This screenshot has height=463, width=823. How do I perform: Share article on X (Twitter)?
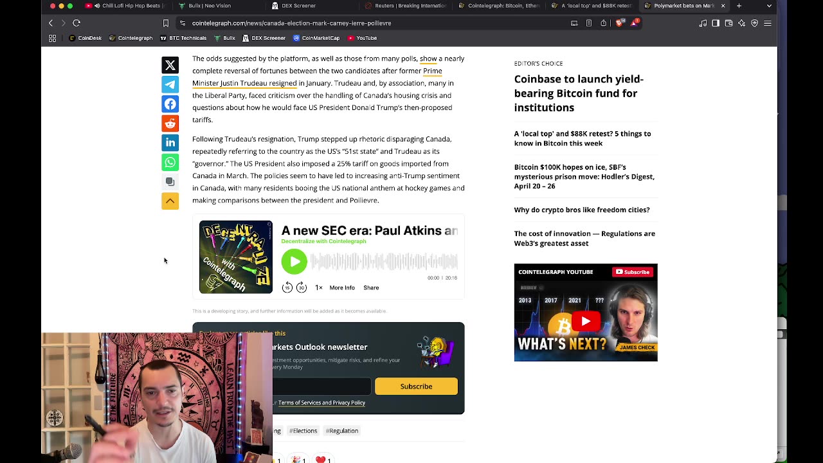[x=170, y=65]
